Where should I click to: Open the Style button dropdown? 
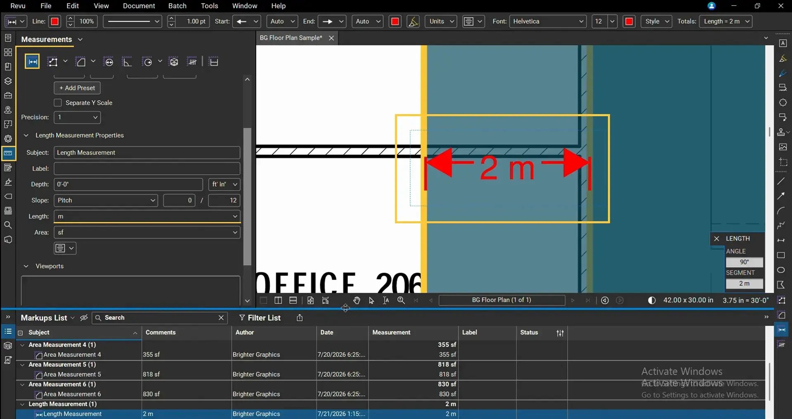point(656,21)
